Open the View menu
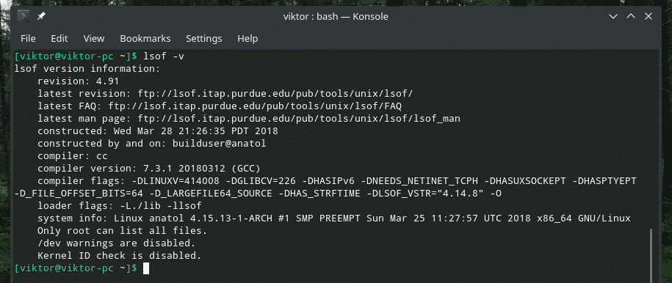The height and width of the screenshot is (283, 672). pyautogui.click(x=94, y=39)
